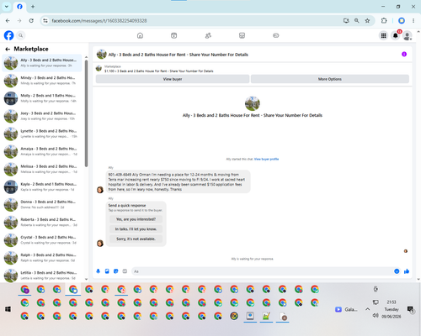Send quick reply 'Yes, are you interested?'
The height and width of the screenshot is (336, 421).
point(136,219)
